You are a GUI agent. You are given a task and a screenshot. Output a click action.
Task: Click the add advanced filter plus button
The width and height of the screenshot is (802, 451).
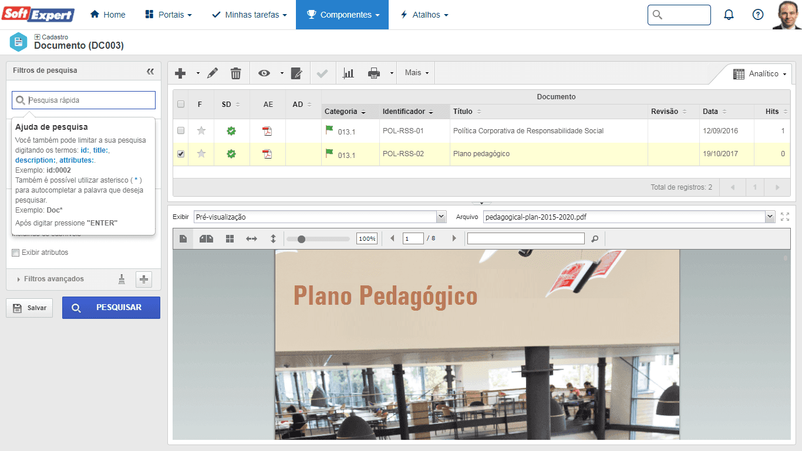pos(144,280)
